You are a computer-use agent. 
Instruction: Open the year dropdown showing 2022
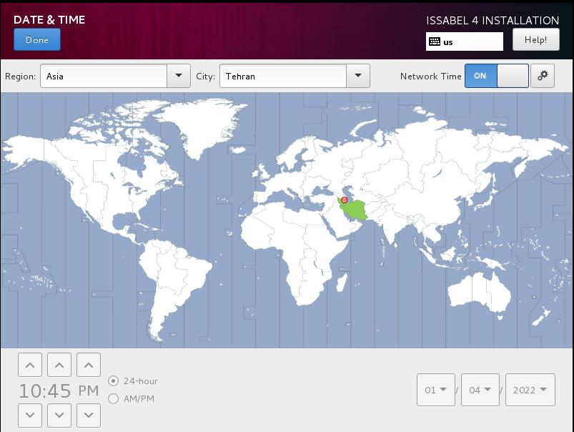click(530, 390)
